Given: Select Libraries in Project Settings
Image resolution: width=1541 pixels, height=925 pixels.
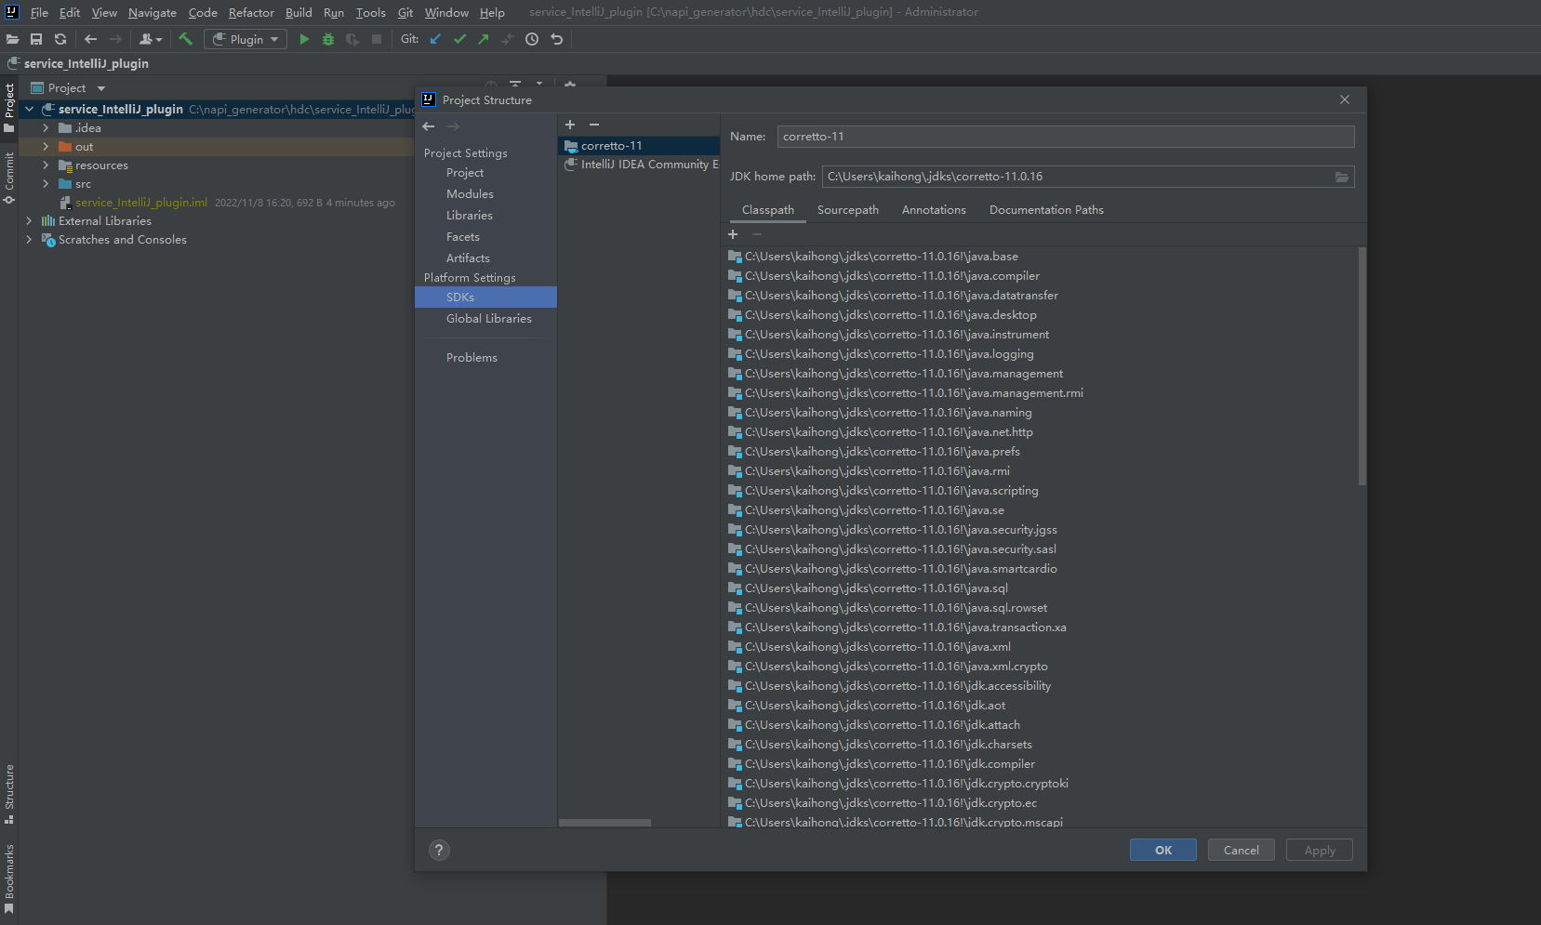Looking at the screenshot, I should click(470, 215).
